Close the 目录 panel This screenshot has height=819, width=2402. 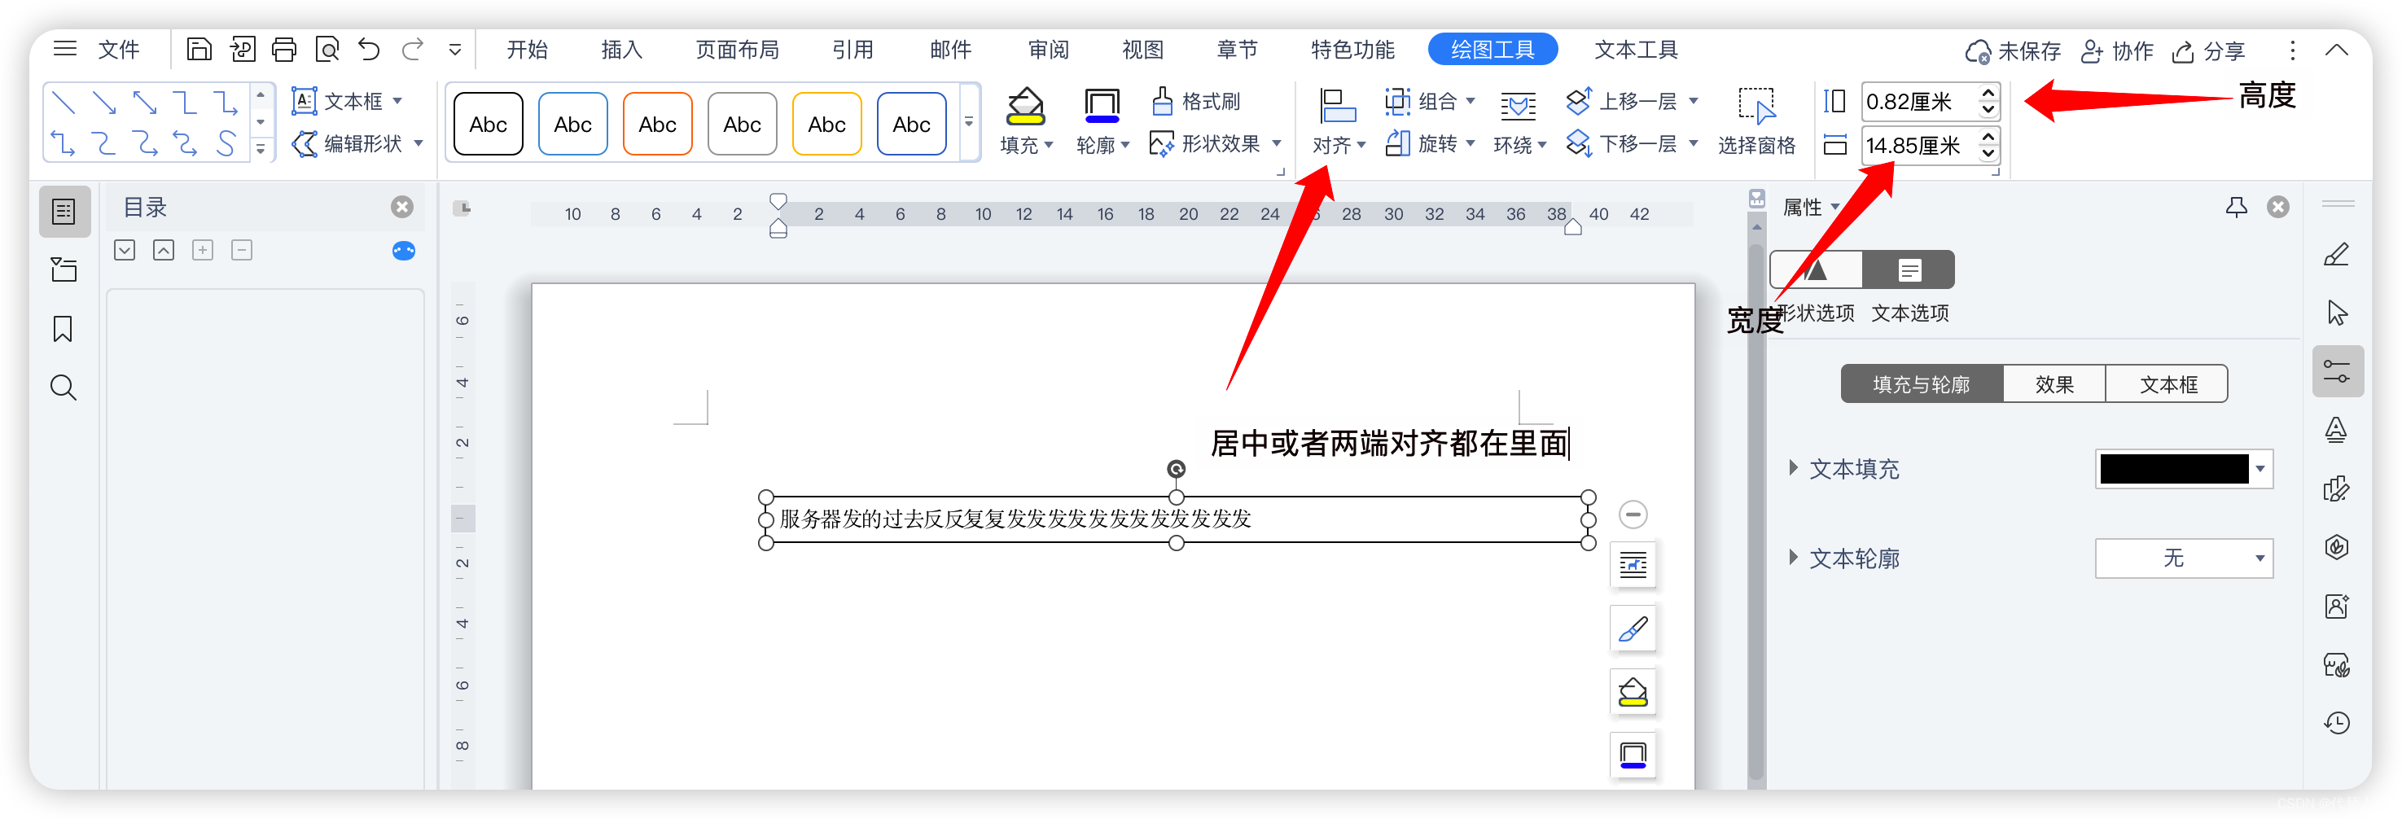click(x=402, y=207)
